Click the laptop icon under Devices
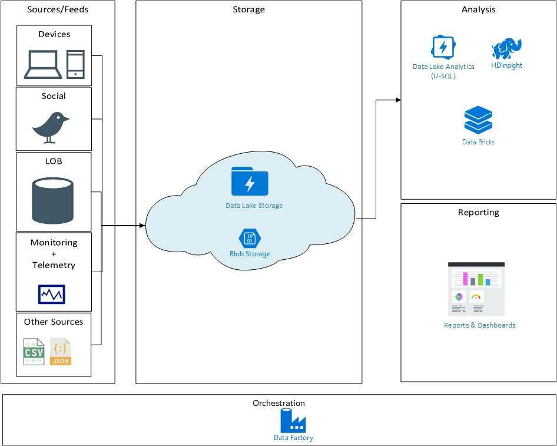The width and height of the screenshot is (557, 446). click(43, 64)
